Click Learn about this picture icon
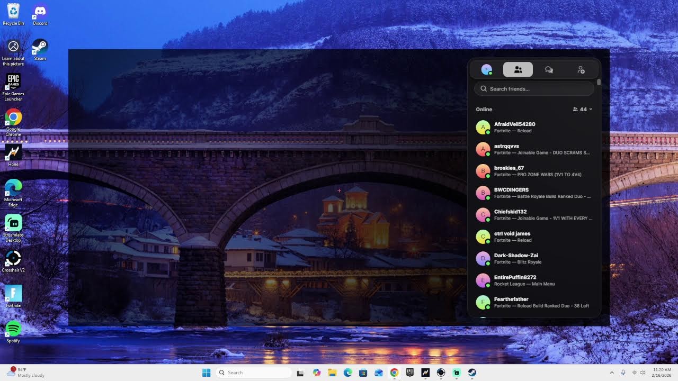This screenshot has height=381, width=678. 13,53
